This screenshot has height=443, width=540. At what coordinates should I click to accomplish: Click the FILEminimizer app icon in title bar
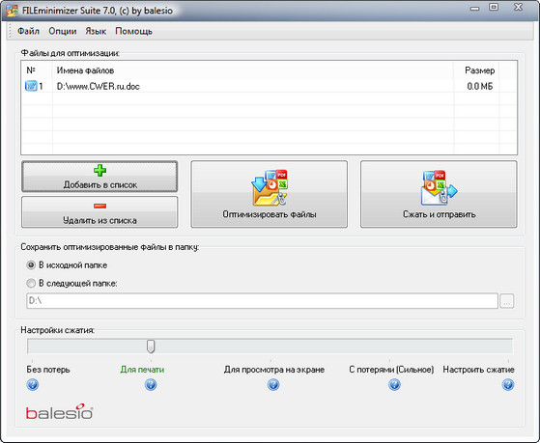(12, 11)
